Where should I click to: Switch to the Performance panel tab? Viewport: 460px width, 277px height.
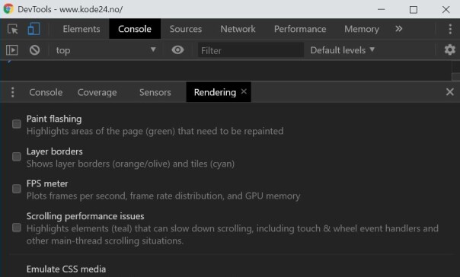(300, 29)
